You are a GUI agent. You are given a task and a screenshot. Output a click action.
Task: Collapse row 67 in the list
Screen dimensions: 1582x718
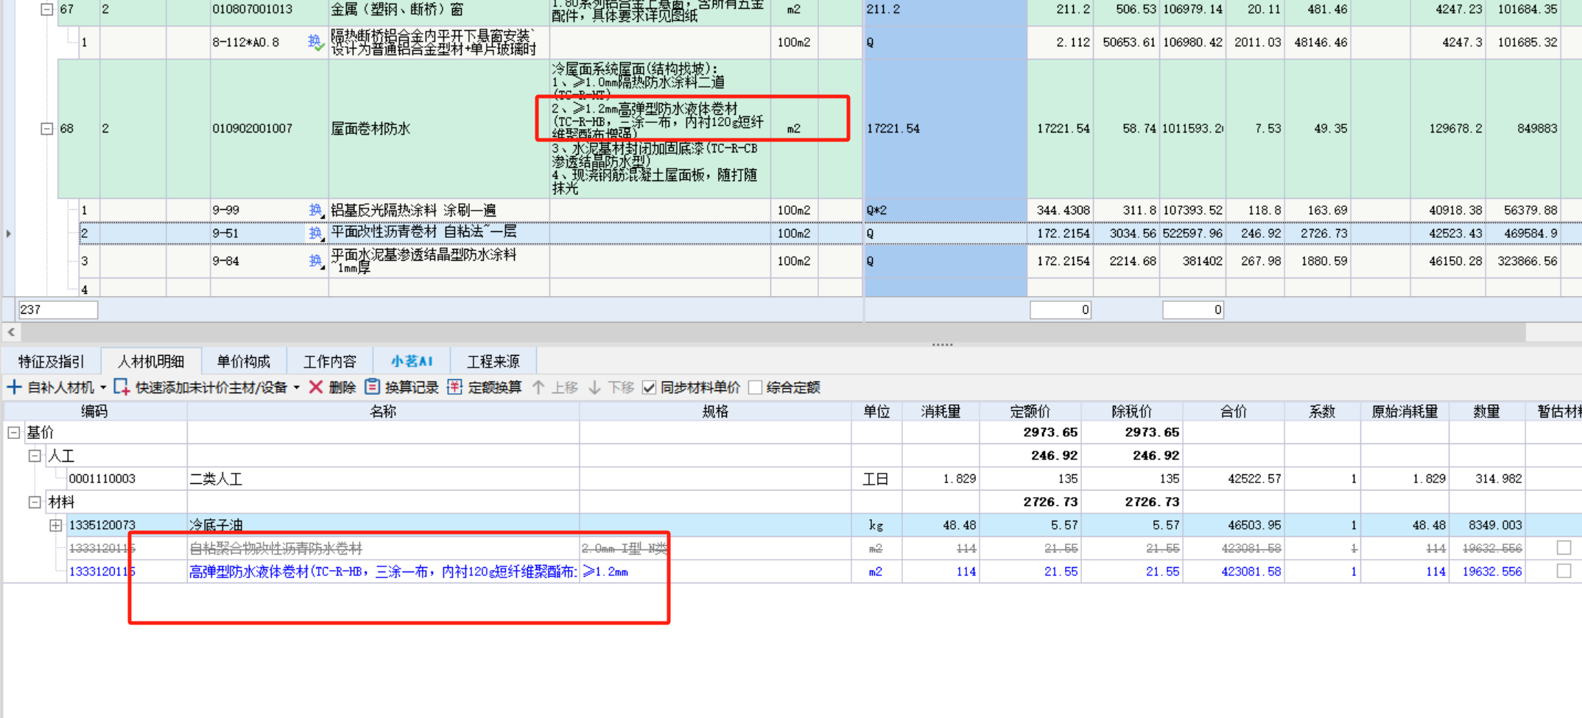click(46, 10)
